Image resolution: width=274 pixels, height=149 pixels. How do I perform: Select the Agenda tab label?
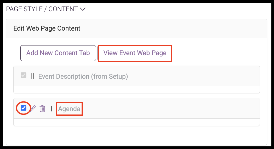(69, 109)
